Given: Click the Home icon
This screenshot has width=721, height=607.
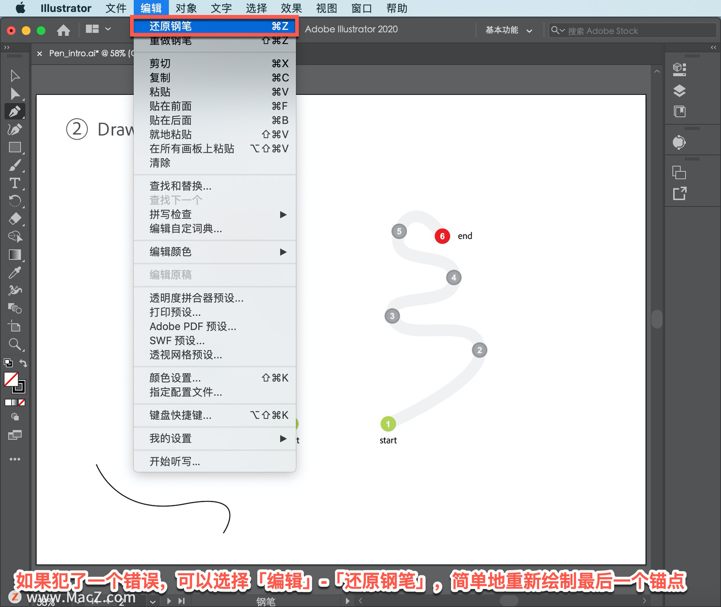Looking at the screenshot, I should coord(63,30).
